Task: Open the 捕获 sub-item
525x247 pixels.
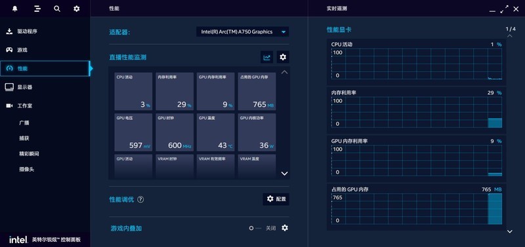Action: [24, 138]
